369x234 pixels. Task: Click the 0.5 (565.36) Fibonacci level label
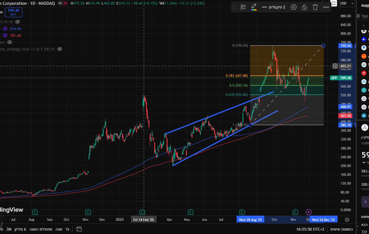pyautogui.click(x=239, y=85)
